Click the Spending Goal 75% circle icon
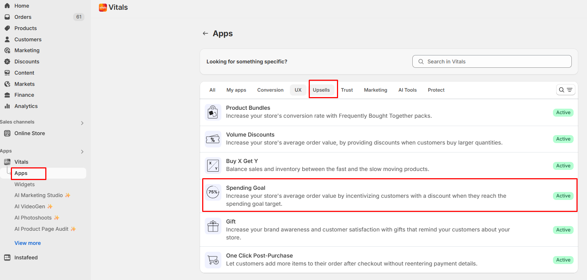 (213, 192)
